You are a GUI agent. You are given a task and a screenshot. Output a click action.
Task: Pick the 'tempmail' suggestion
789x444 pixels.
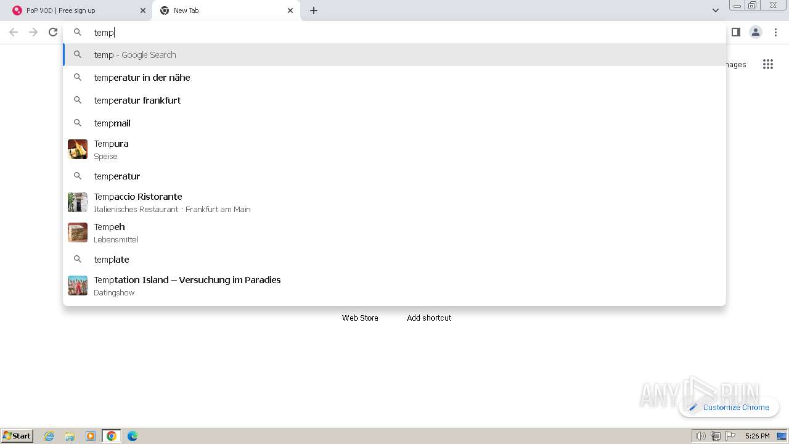tap(394, 123)
